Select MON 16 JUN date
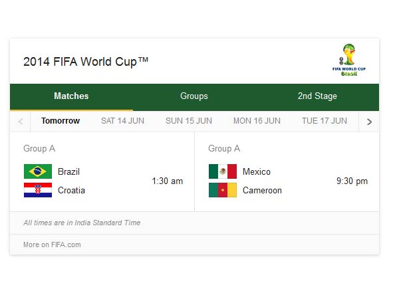This screenshot has width=399, height=299. [x=257, y=121]
